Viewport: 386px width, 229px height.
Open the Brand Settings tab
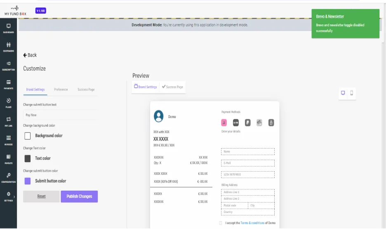(x=35, y=90)
